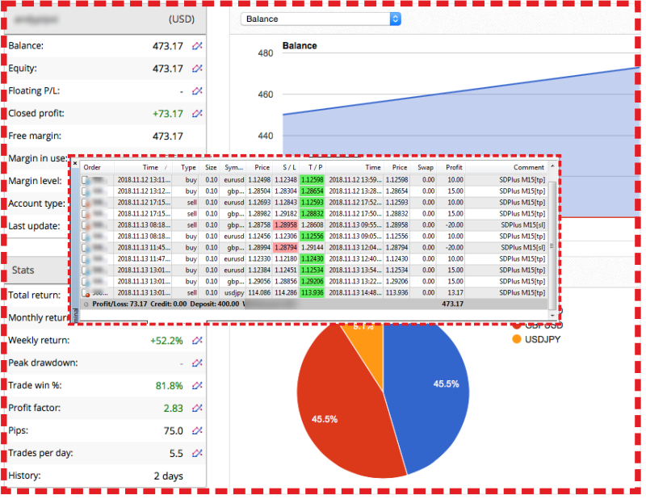The height and width of the screenshot is (499, 646).
Task: Click the 473.17 total in summary row
Action: [453, 304]
